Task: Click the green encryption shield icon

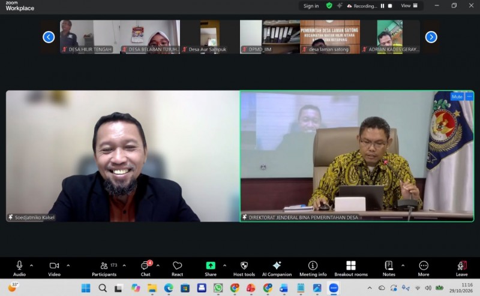Action: [329, 5]
